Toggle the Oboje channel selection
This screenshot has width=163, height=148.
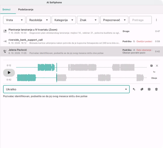pos(154,78)
